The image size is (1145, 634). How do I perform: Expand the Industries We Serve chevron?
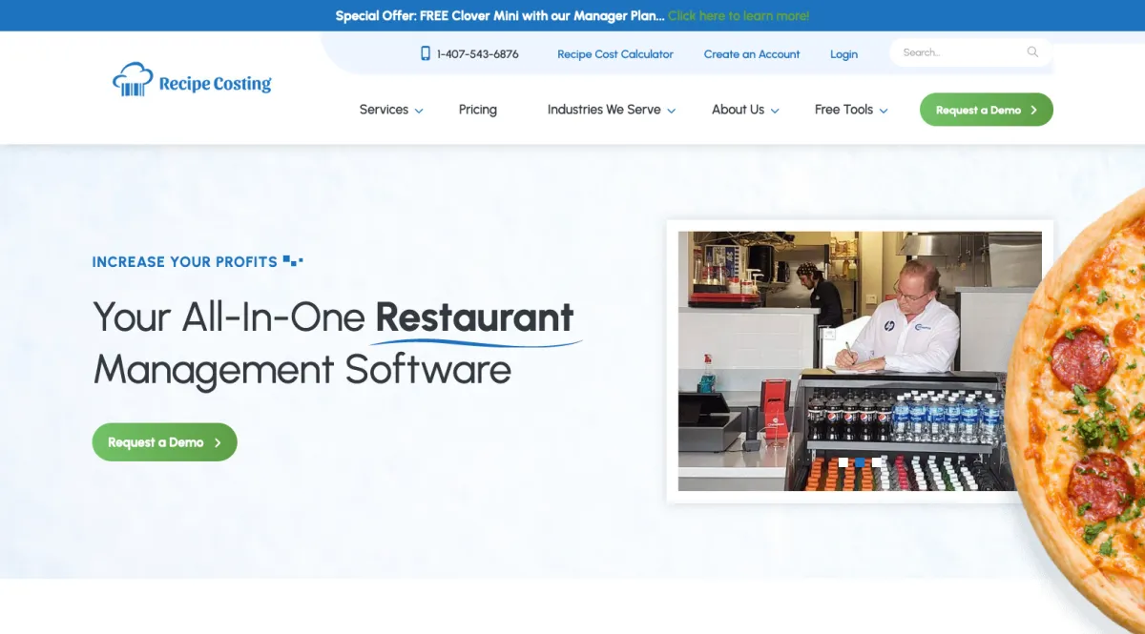click(671, 111)
